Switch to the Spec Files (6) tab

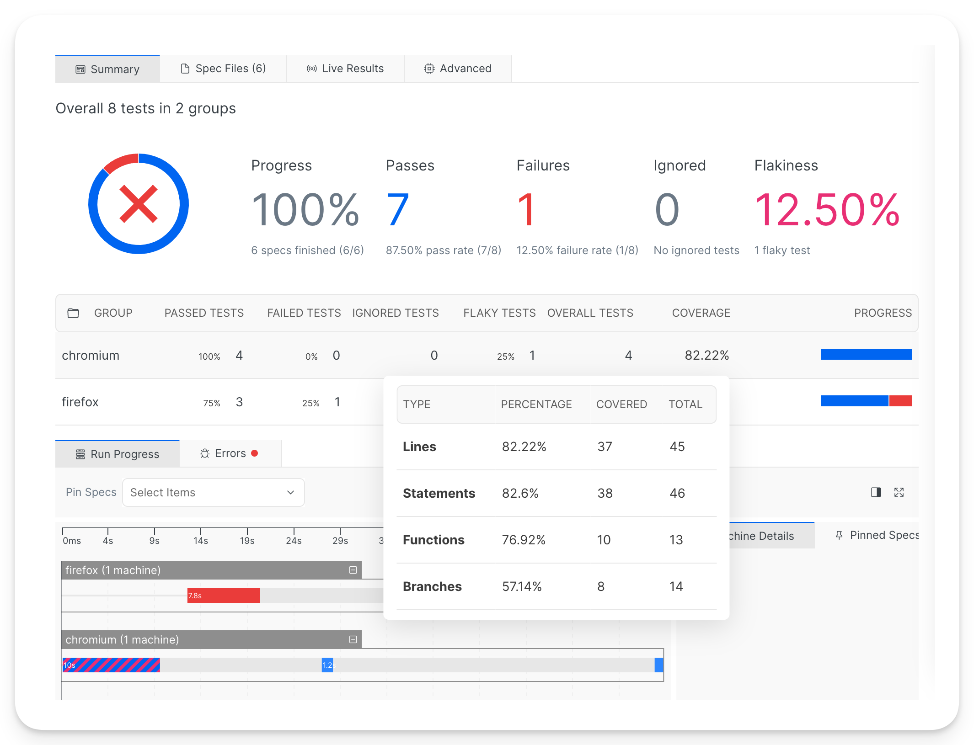(x=223, y=69)
